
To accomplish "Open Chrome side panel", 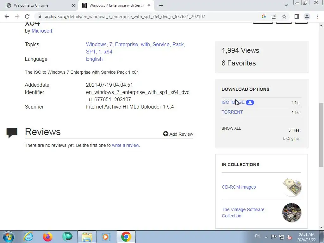I will [297, 16].
